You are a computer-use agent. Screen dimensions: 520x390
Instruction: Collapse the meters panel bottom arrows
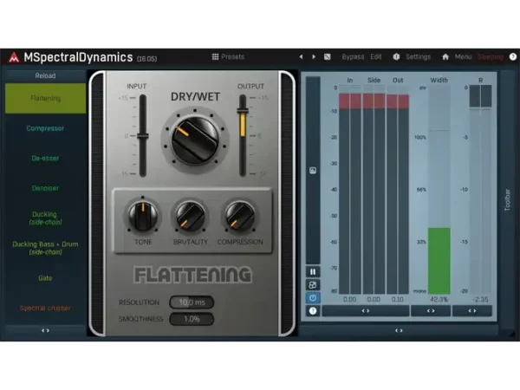(399, 330)
